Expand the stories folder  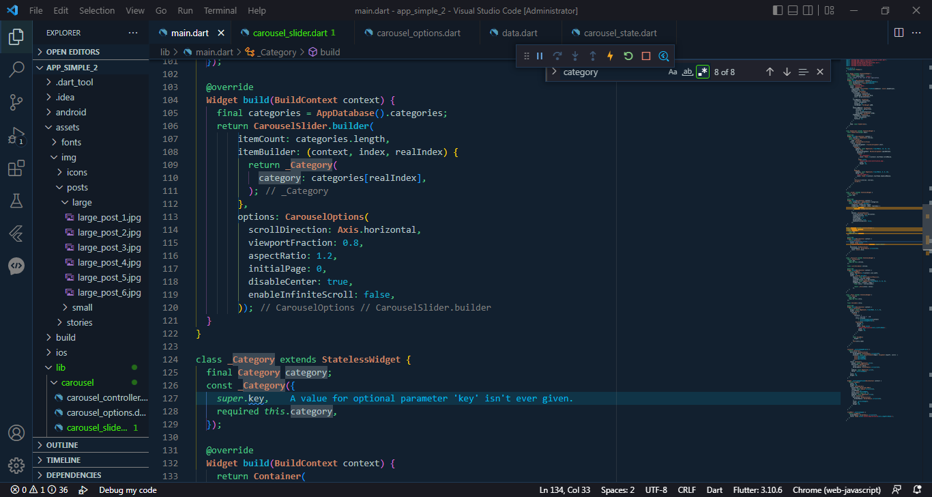pyautogui.click(x=91, y=322)
